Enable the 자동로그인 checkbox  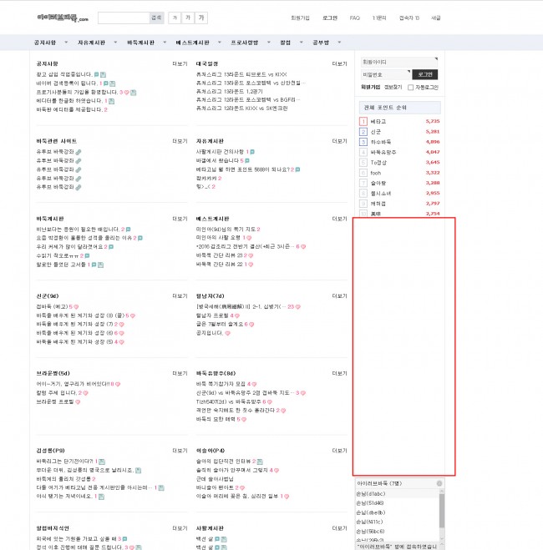(x=410, y=88)
